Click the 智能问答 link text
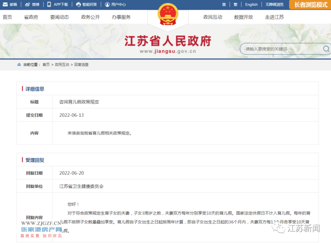The height and width of the screenshot is (243, 331). click(90, 4)
